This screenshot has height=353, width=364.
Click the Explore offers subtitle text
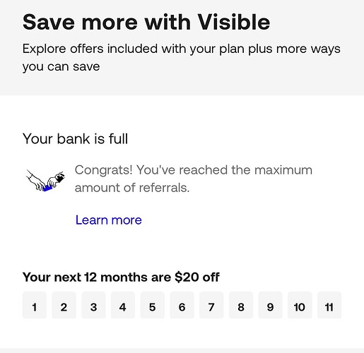point(182,58)
